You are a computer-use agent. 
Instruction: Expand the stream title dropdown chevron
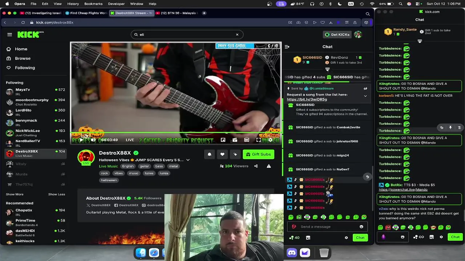click(188, 160)
